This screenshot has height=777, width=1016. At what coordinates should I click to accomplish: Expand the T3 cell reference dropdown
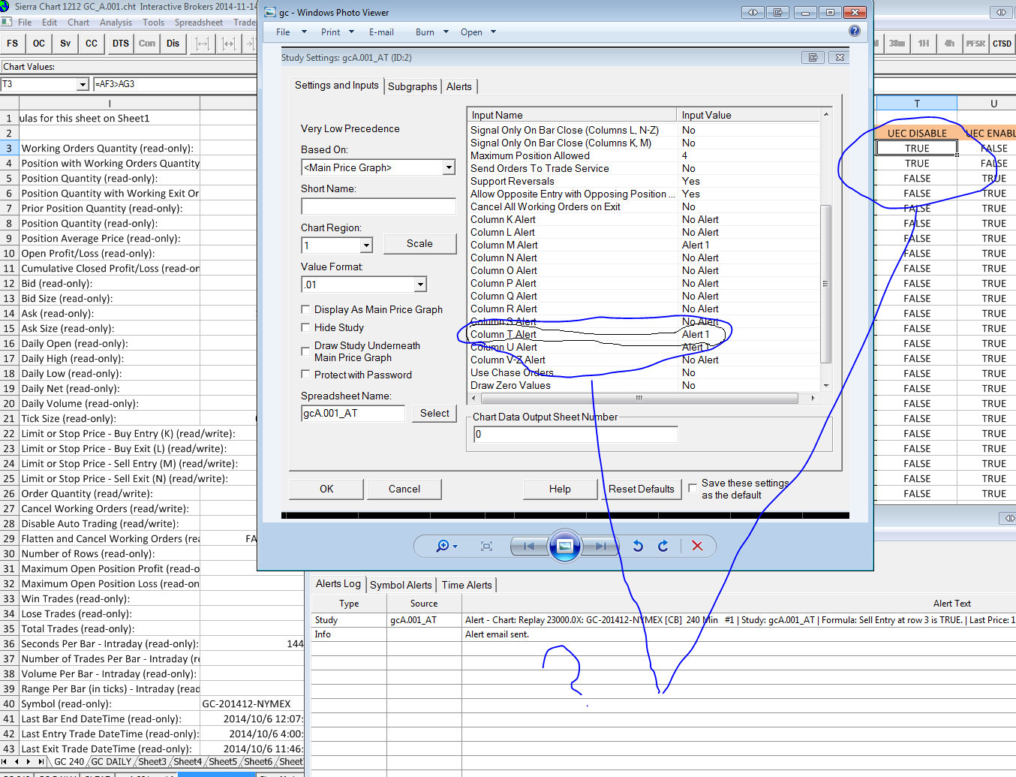coord(83,85)
